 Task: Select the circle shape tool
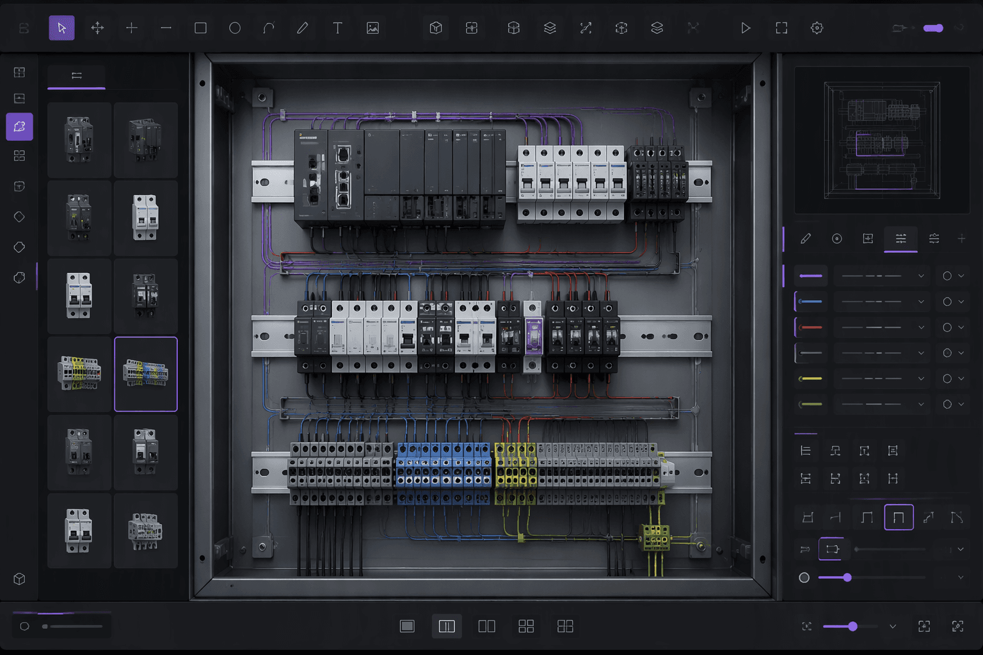tap(235, 28)
